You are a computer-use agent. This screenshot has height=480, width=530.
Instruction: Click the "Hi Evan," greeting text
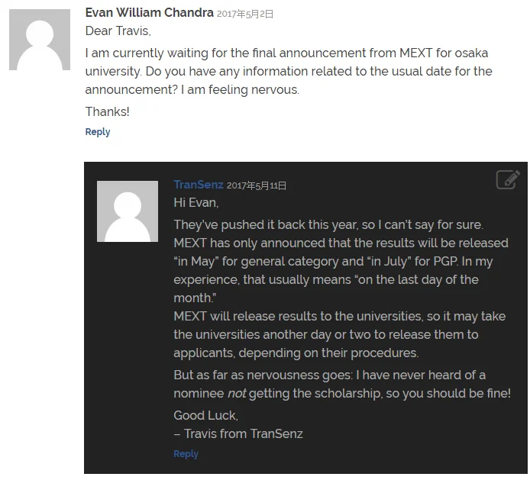click(196, 203)
